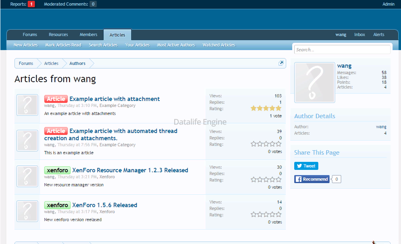Click avatar beside XenForo Resource Manager 1.2.3 article
The width and height of the screenshot is (401, 244).
(27, 176)
